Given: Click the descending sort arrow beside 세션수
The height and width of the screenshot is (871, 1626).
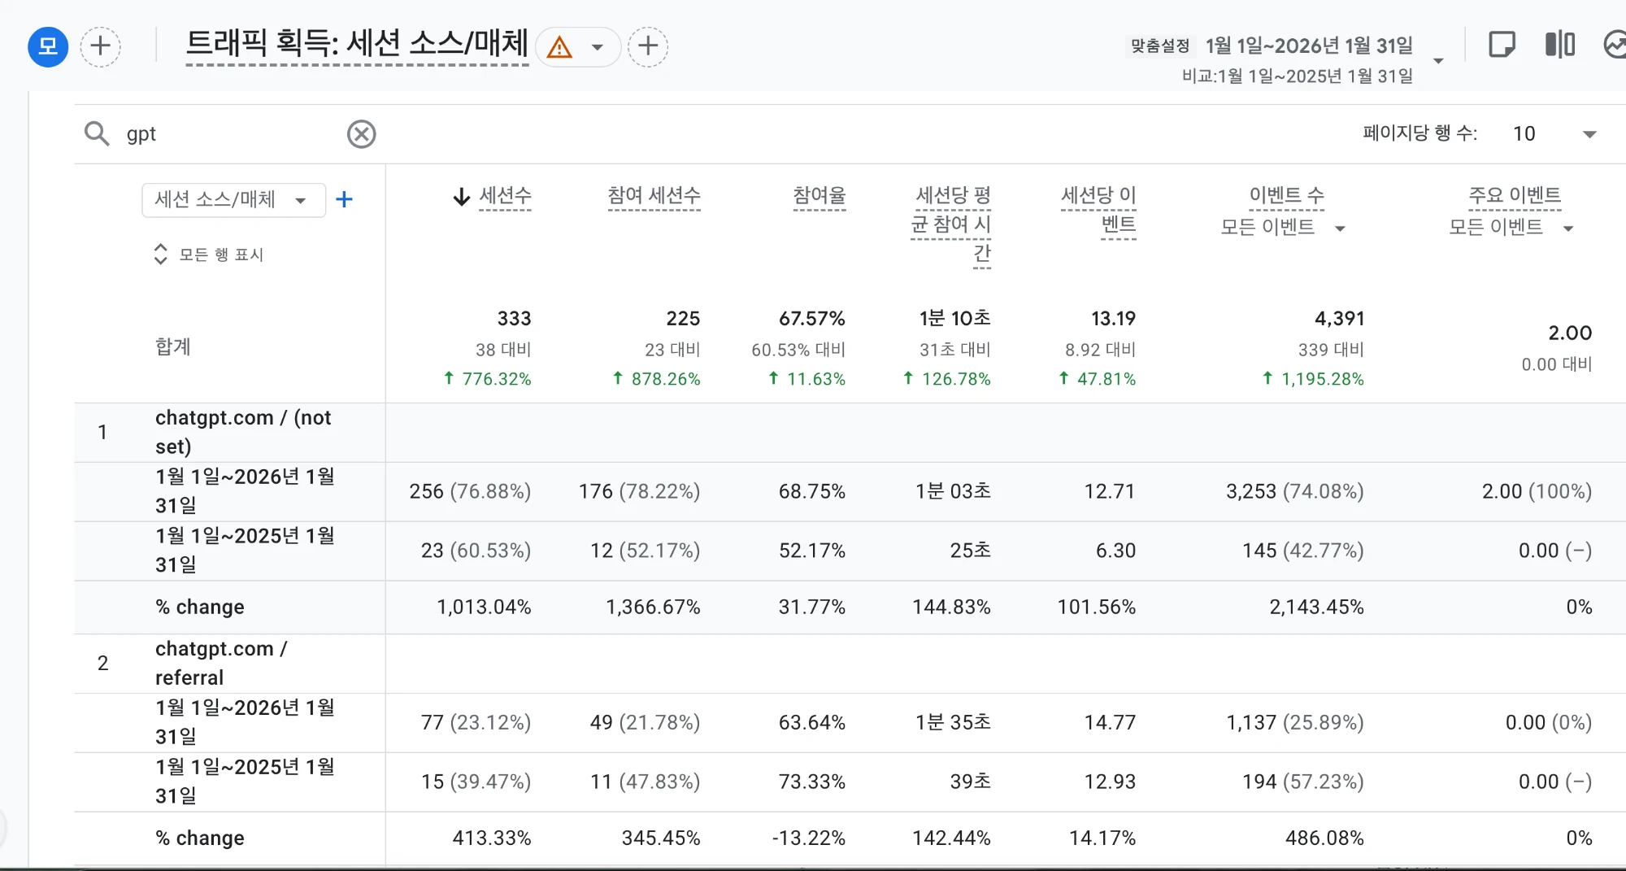Looking at the screenshot, I should point(462,197).
